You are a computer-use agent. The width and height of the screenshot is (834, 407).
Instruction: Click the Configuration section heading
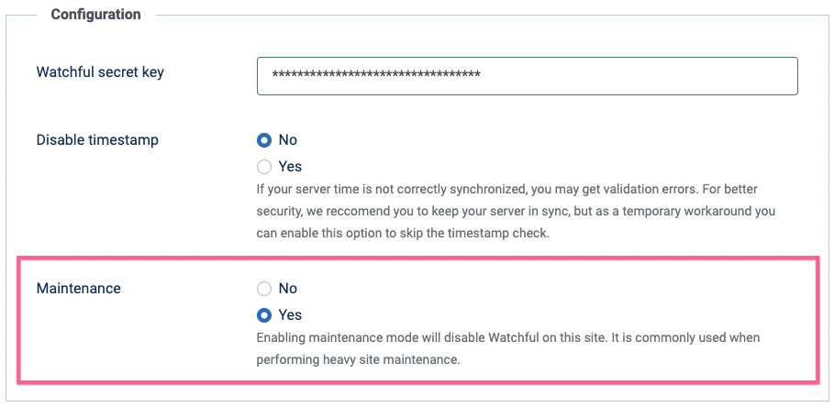95,15
